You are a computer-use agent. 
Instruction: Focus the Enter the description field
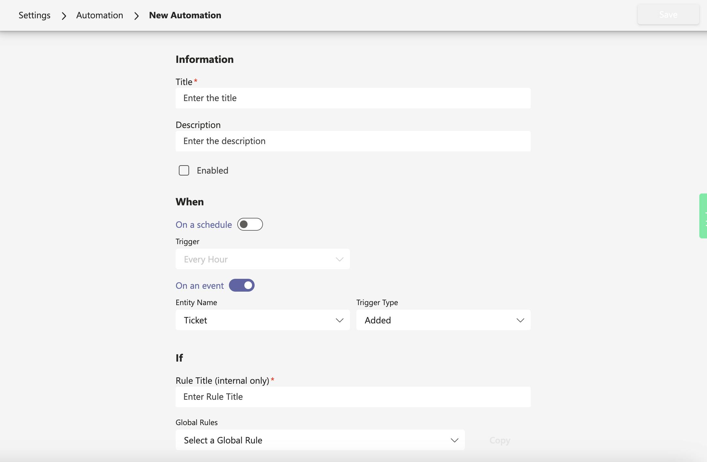point(353,141)
